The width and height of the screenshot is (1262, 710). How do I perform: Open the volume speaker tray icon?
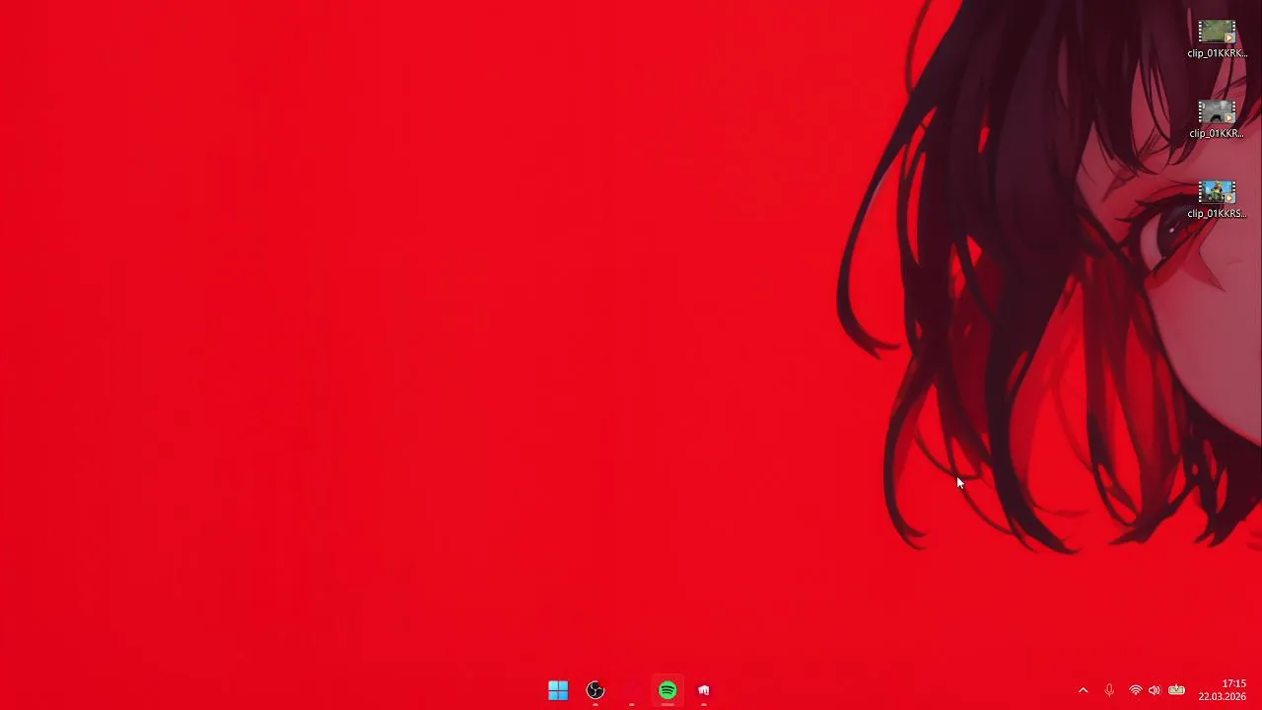point(1155,690)
